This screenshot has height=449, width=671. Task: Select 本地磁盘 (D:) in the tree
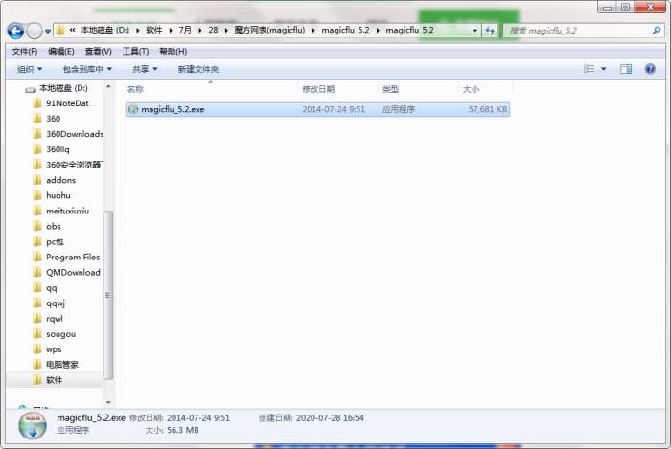click(x=63, y=88)
